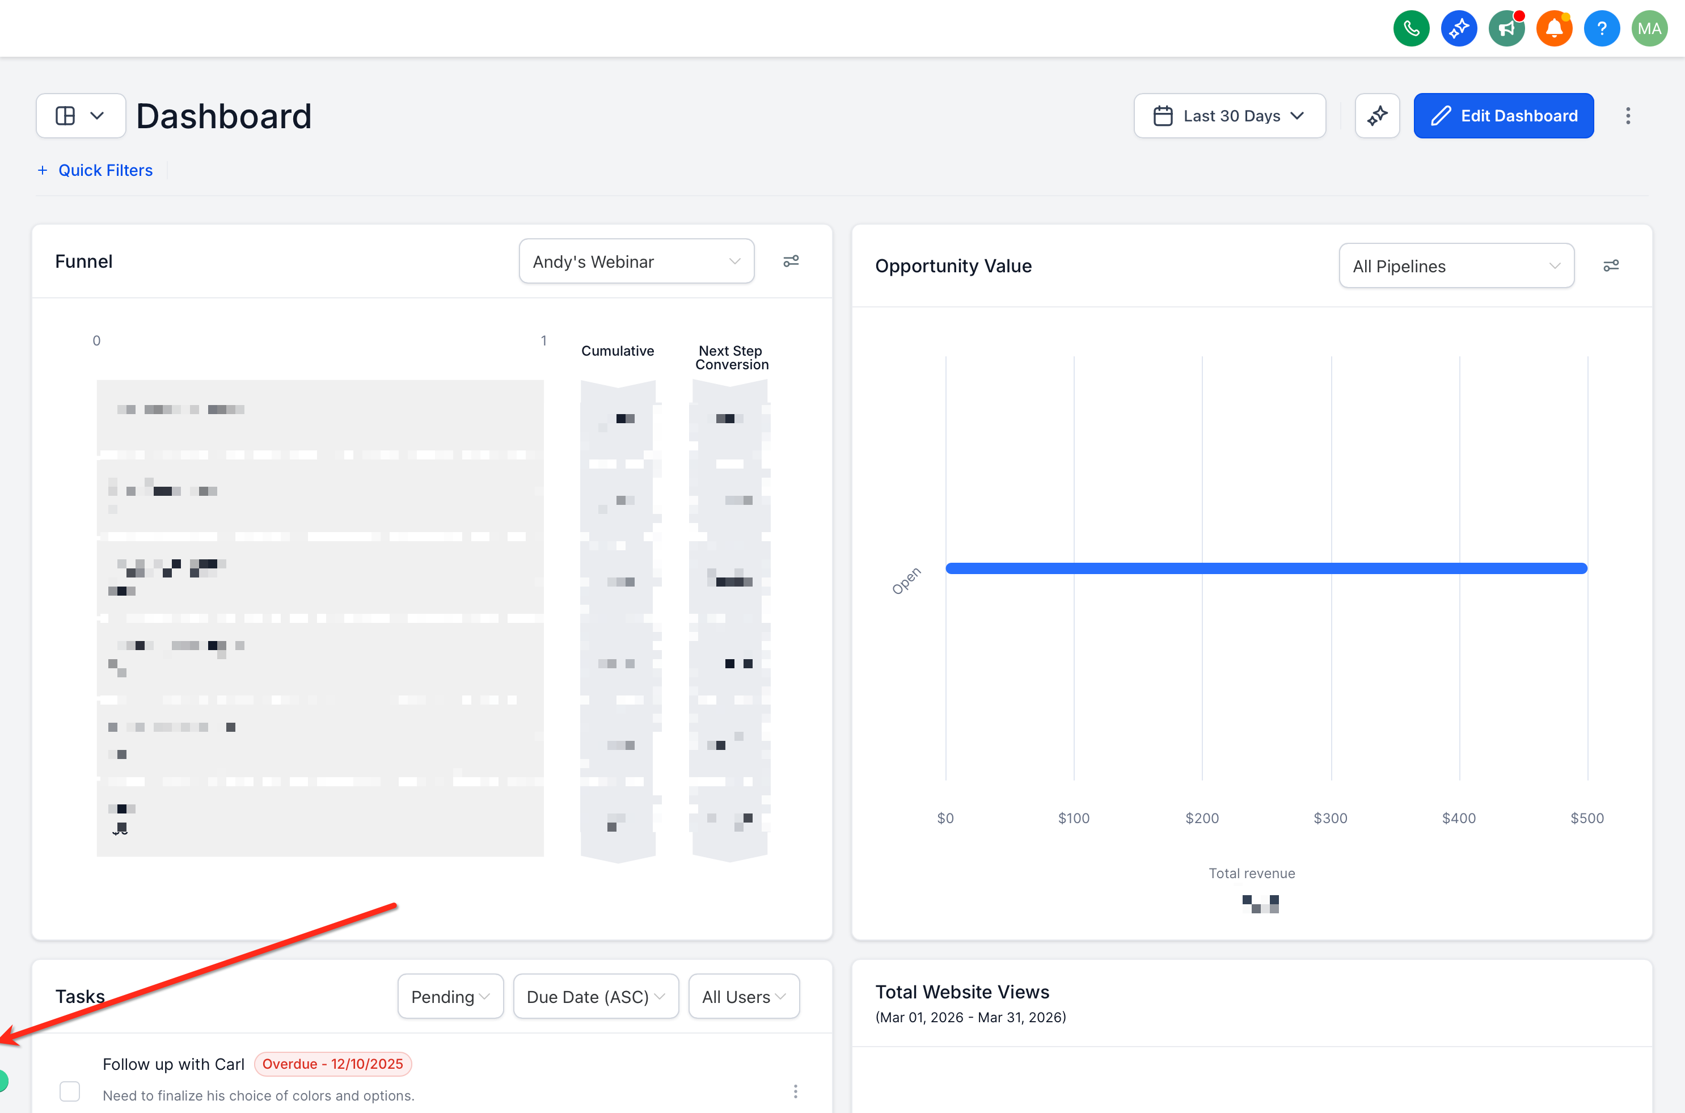Image resolution: width=1685 pixels, height=1113 pixels.
Task: Open Funnel widget settings sliders icon
Action: [791, 261]
